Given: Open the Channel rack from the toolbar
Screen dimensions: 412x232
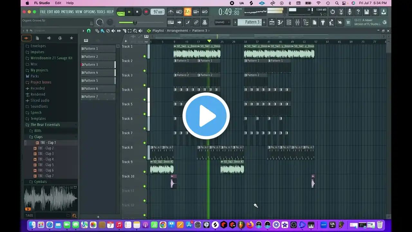Looking at the screenshot, I should (289, 22).
